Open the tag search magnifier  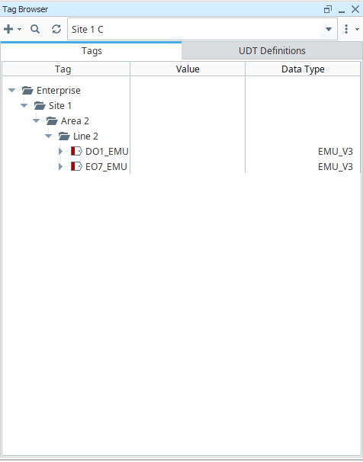(x=35, y=29)
